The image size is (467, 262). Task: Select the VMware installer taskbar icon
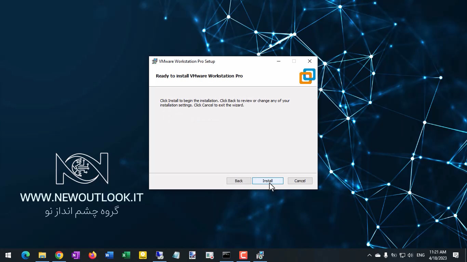tap(260, 255)
